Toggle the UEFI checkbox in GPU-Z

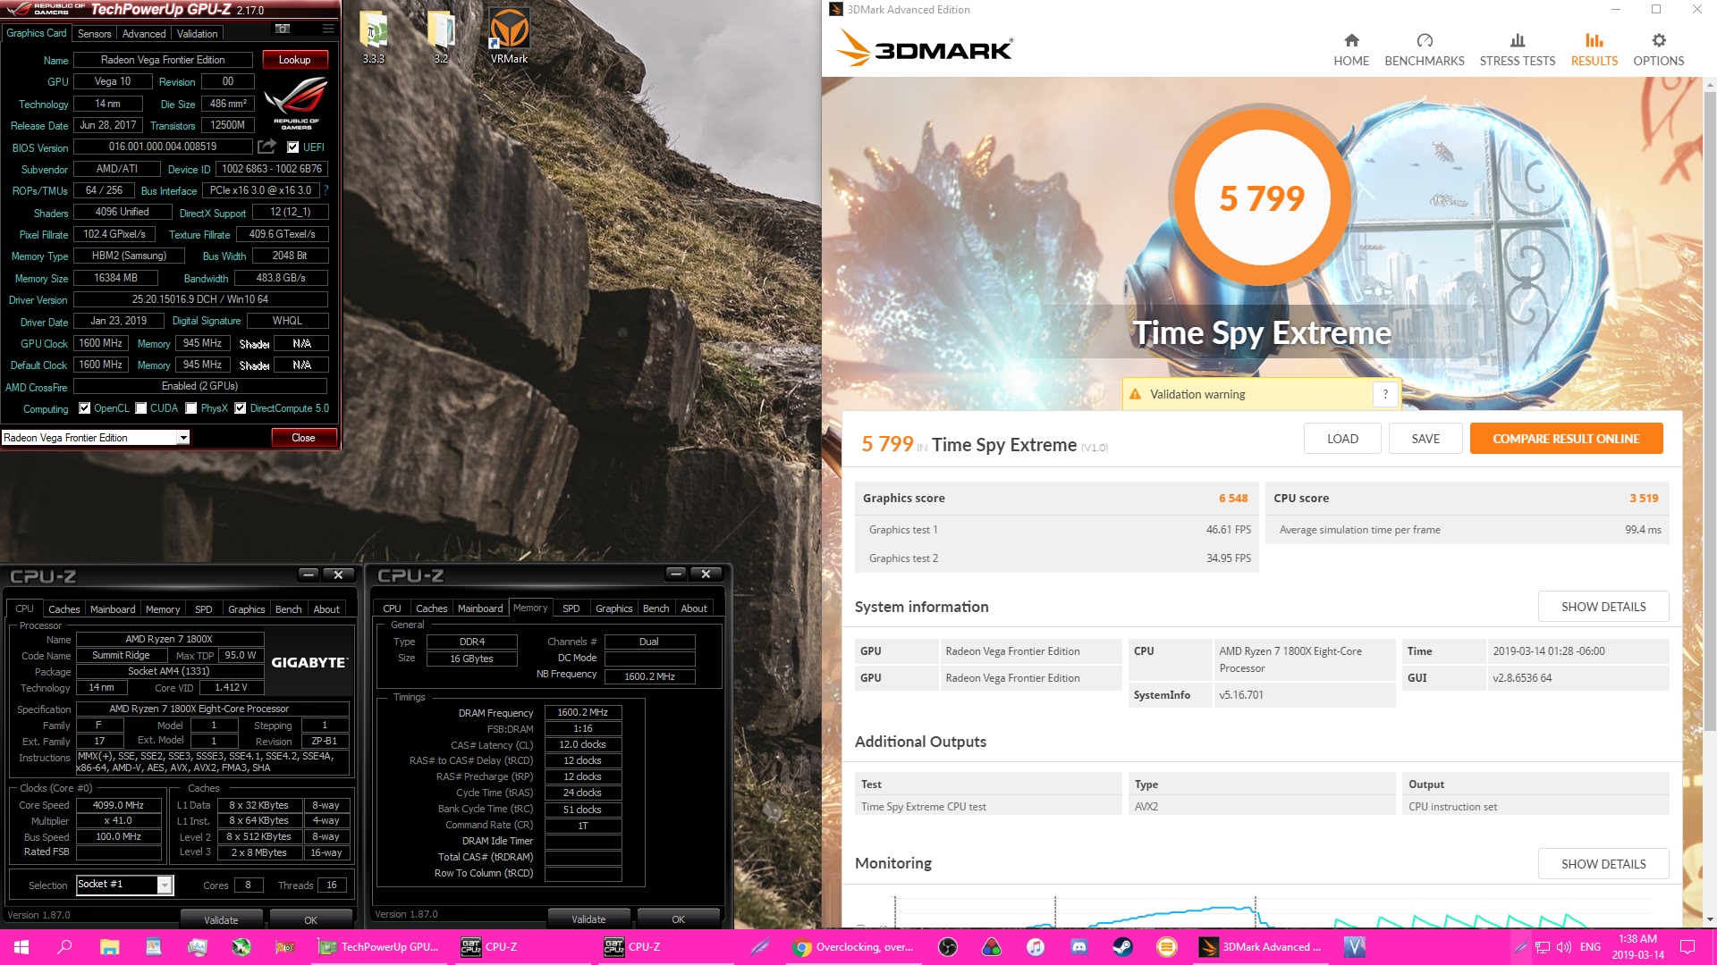[x=293, y=147]
